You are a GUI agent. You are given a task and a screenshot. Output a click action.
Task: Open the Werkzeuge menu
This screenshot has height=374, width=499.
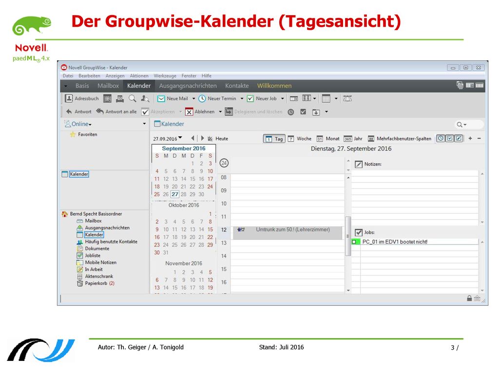(x=165, y=75)
